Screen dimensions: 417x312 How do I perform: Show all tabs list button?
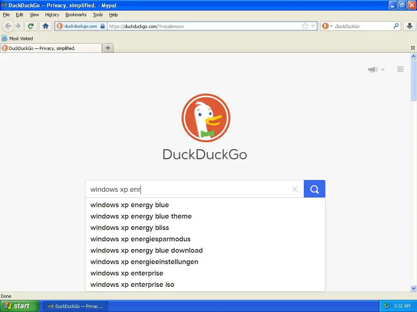click(x=413, y=48)
